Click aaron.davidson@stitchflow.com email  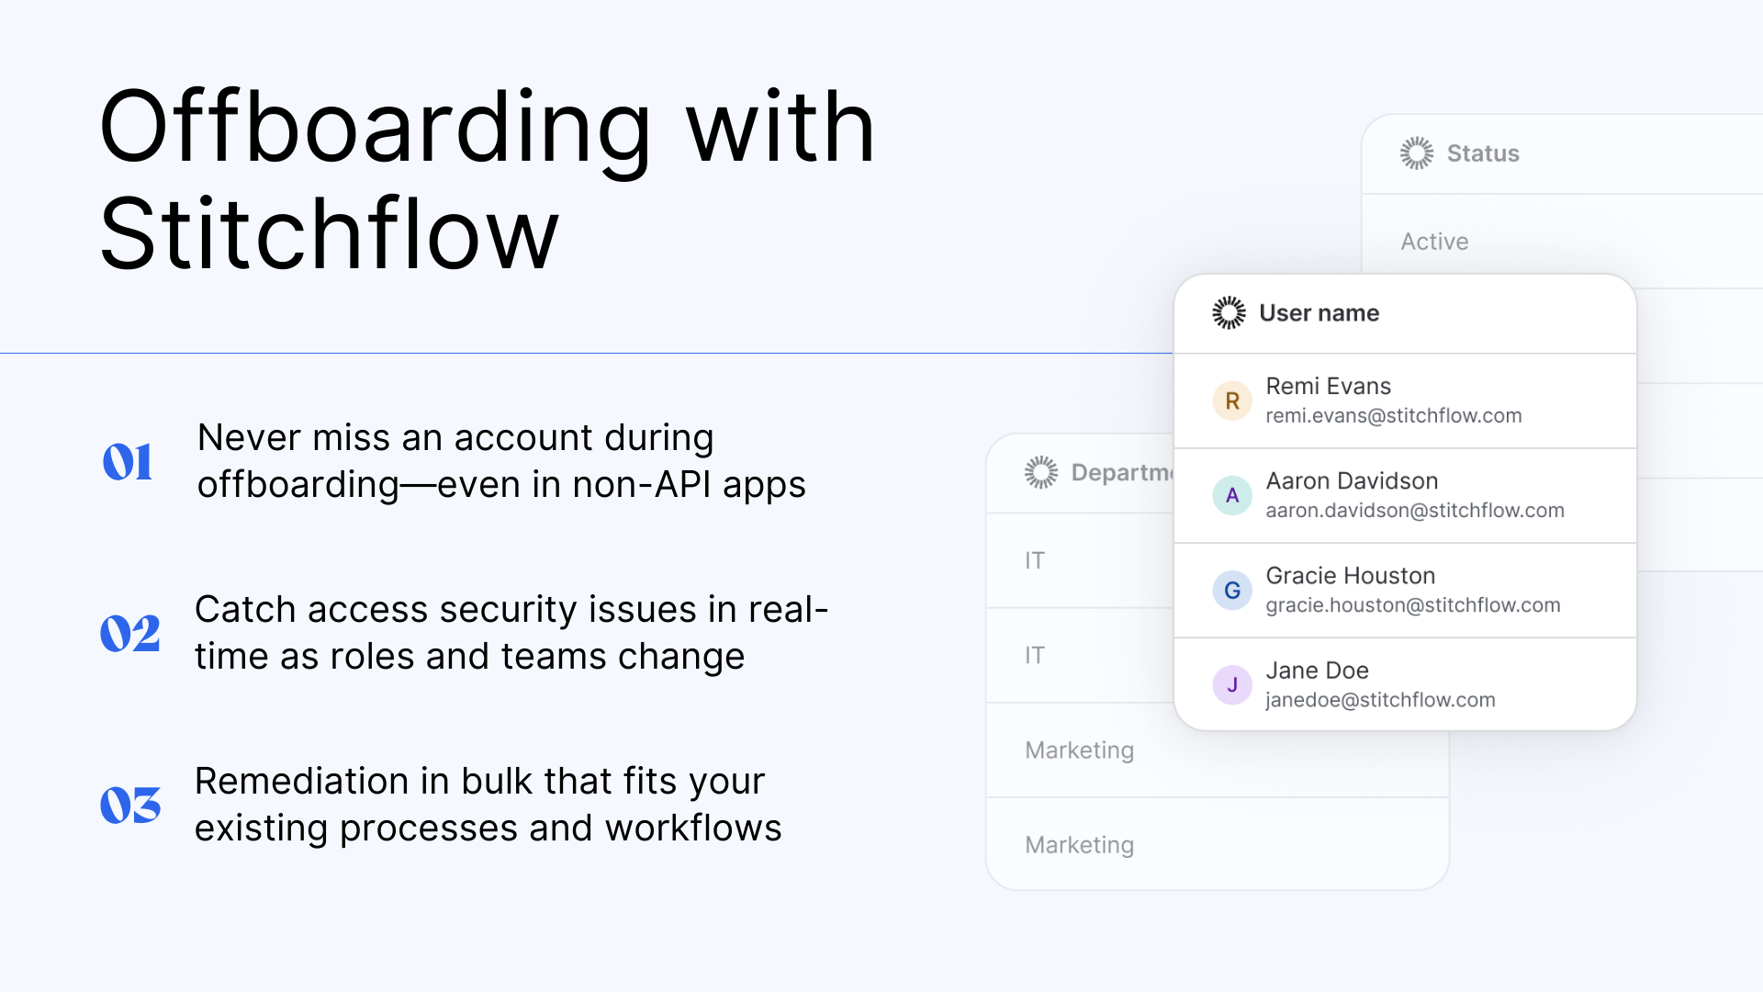click(x=1415, y=511)
